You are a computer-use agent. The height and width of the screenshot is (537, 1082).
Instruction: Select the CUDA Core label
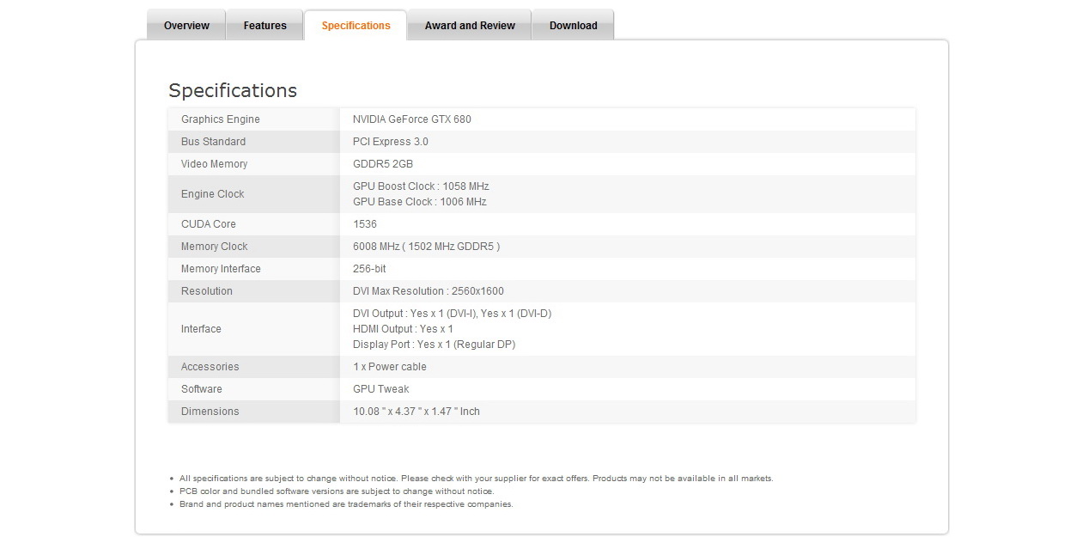[x=208, y=224]
